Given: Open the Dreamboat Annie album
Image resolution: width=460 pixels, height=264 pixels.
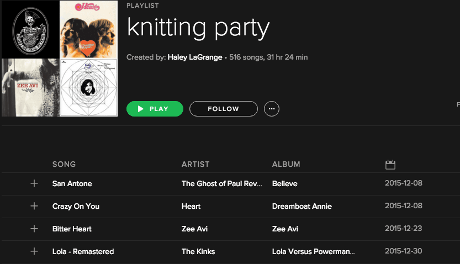Looking at the screenshot, I should [302, 206].
